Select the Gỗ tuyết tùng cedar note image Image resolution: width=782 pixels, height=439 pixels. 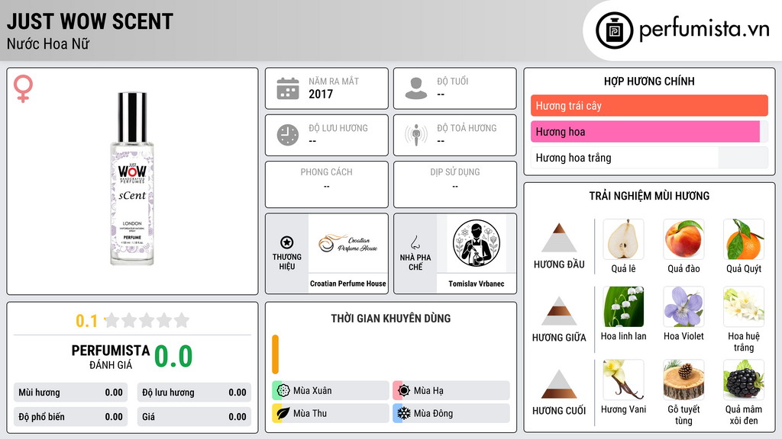[x=683, y=380]
